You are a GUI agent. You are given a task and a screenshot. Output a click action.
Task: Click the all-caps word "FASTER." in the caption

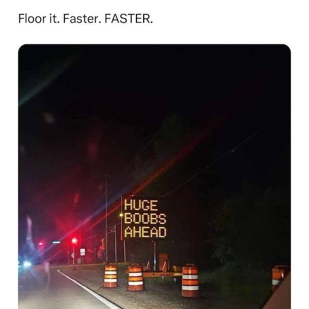point(129,19)
